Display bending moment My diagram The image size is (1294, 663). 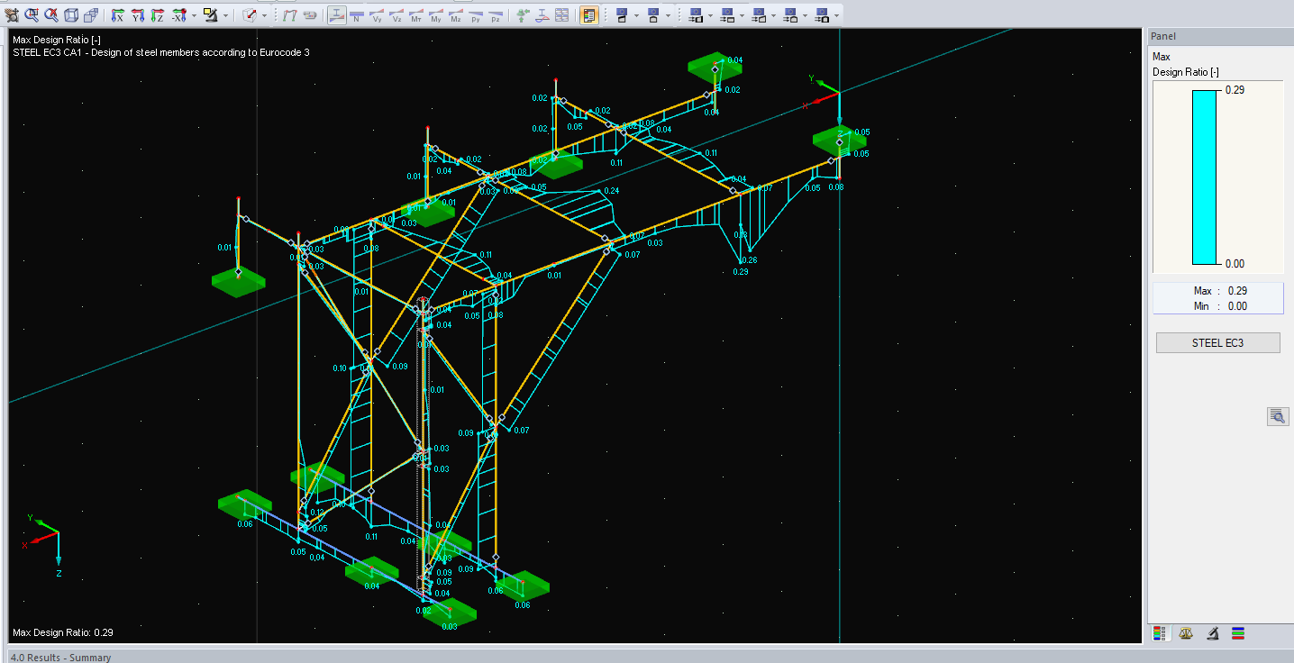435,15
